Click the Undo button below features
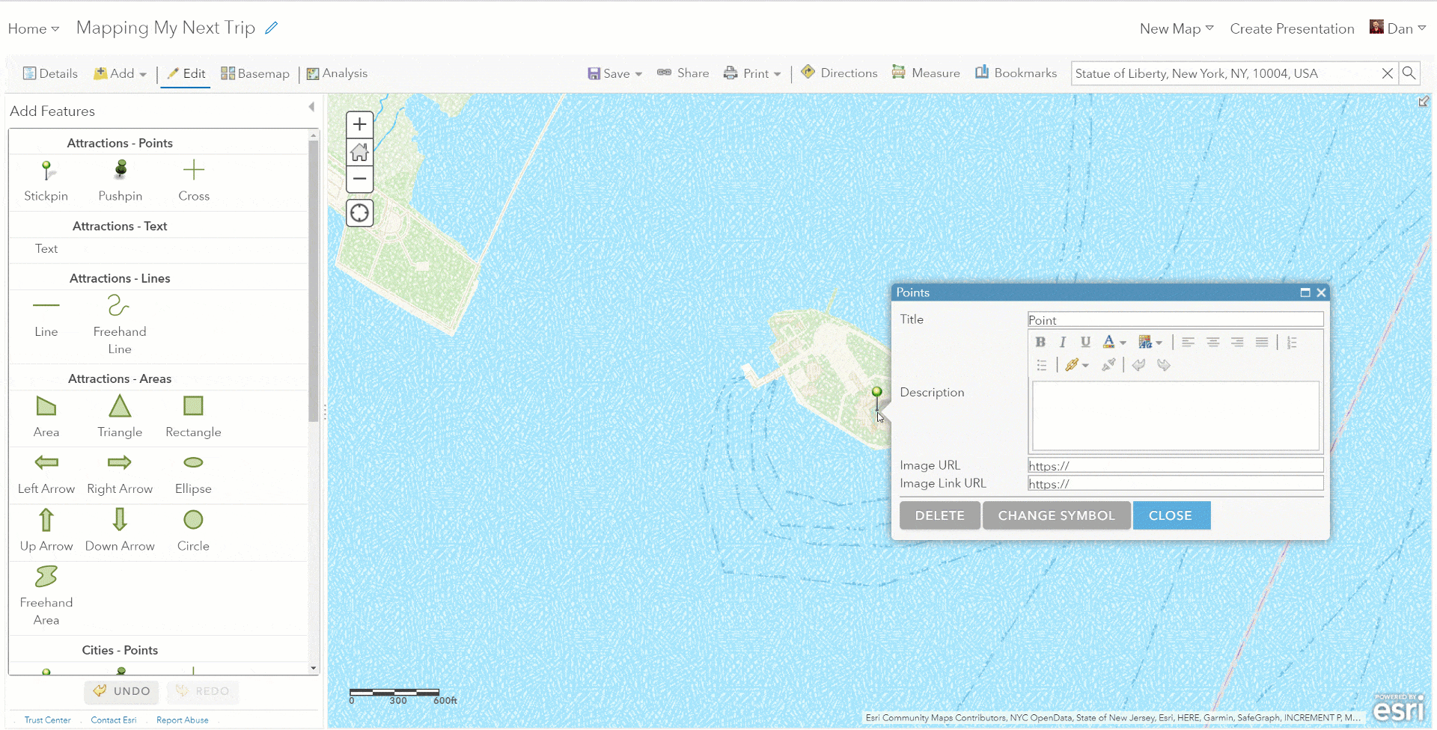This screenshot has width=1437, height=730. click(x=122, y=691)
